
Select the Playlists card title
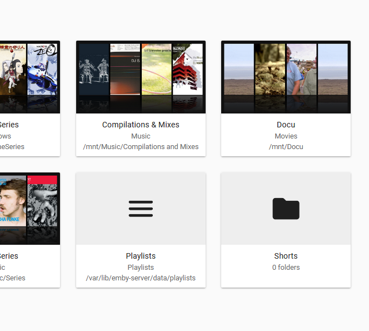coord(141,256)
